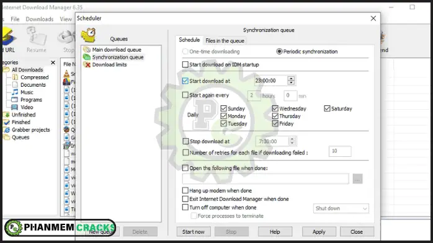Close the Categories panel with X

click(53, 63)
